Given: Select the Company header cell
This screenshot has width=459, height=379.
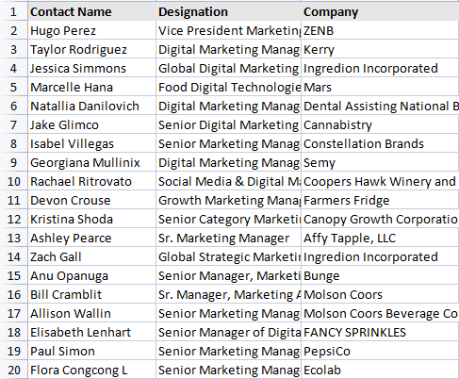Looking at the screenshot, I should (x=380, y=11).
